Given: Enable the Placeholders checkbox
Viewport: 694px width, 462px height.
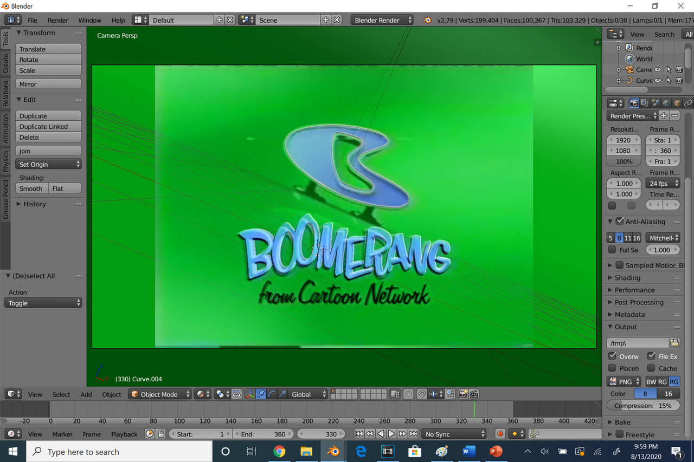Looking at the screenshot, I should [612, 368].
